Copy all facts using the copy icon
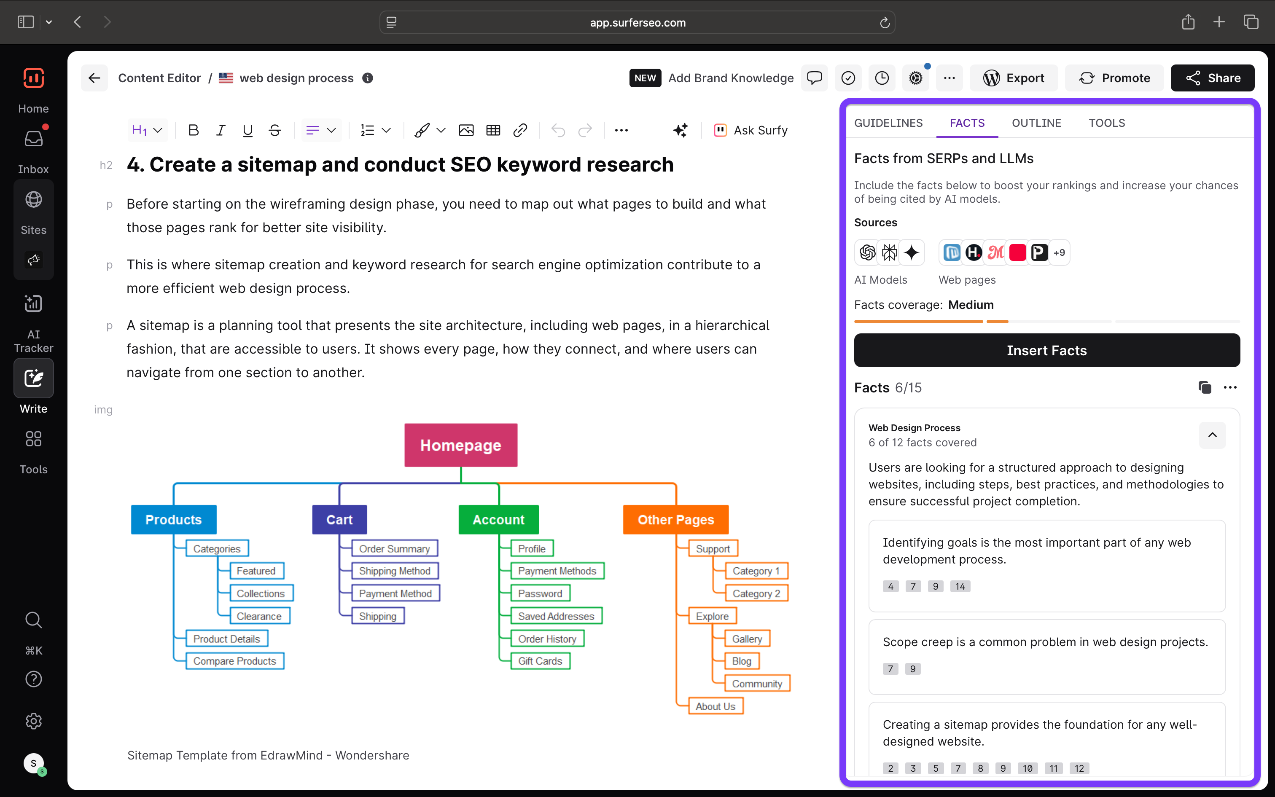Screen dimensions: 1275x797 pyautogui.click(x=1204, y=387)
